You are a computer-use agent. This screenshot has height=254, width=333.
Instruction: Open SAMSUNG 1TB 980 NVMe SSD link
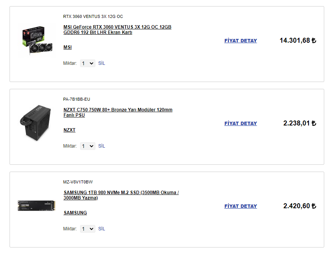(x=121, y=195)
